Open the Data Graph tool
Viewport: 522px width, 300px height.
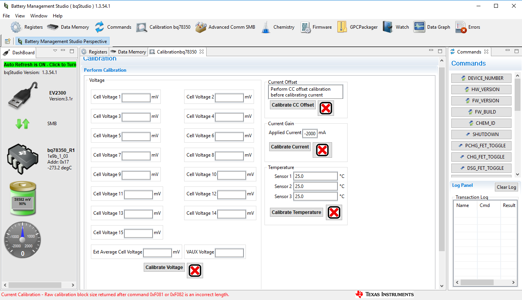coord(432,27)
